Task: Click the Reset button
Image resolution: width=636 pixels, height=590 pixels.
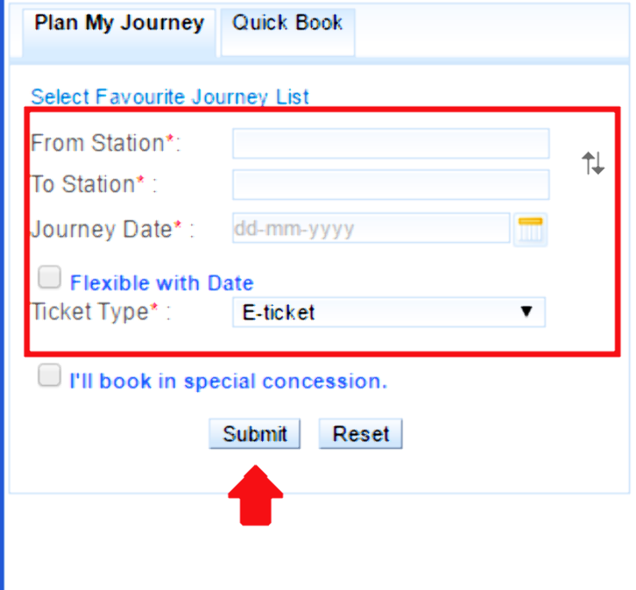Action: pos(360,434)
